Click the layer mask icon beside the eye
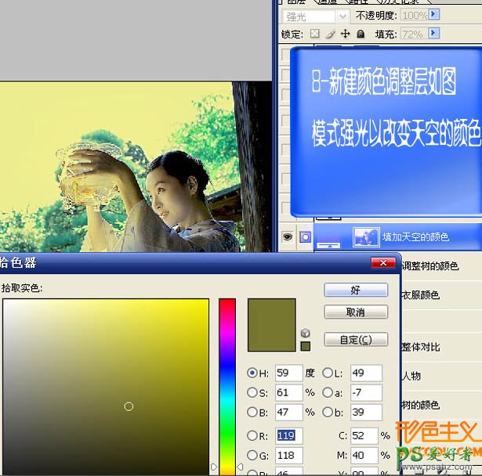The width and height of the screenshot is (482, 476). click(306, 236)
